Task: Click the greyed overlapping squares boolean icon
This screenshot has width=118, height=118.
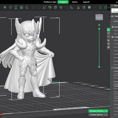Action: [x=66, y=7]
